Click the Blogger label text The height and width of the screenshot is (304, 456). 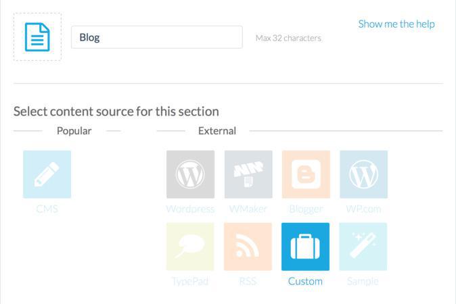point(306,209)
